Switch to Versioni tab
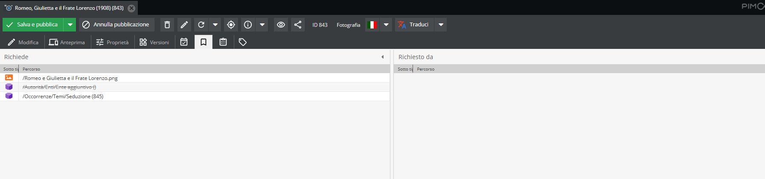 pos(154,42)
